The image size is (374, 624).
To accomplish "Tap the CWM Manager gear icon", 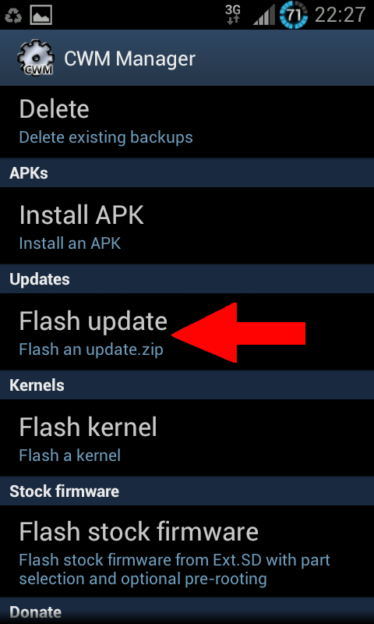I will pyautogui.click(x=35, y=58).
